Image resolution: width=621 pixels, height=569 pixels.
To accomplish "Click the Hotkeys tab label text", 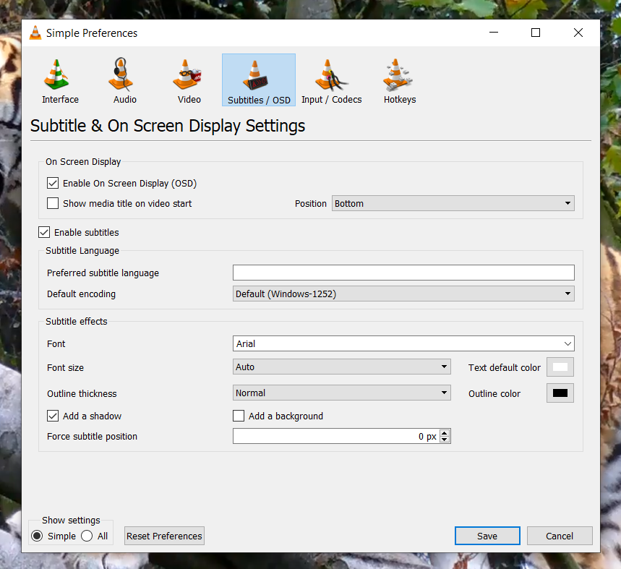I will [x=400, y=99].
